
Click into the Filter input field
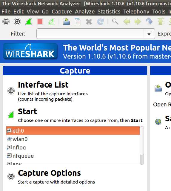[90, 34]
